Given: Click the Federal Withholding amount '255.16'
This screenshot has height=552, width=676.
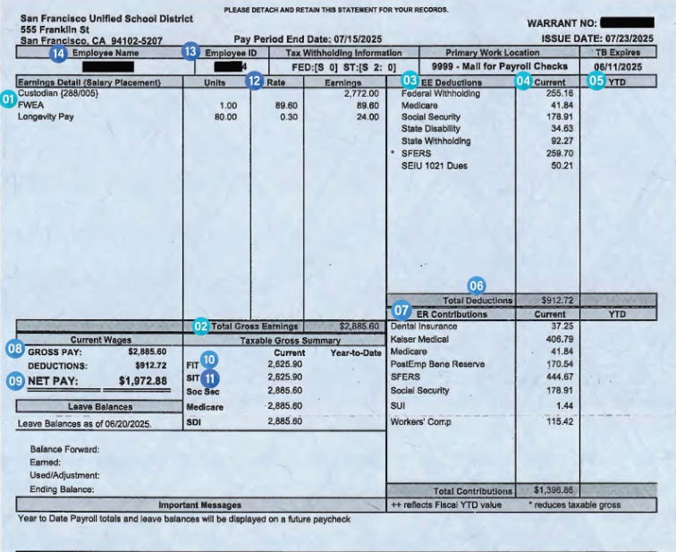Looking at the screenshot, I should click(560, 93).
